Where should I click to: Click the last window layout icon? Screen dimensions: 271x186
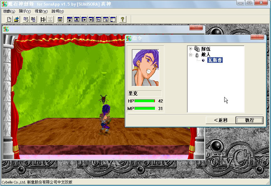113,19
